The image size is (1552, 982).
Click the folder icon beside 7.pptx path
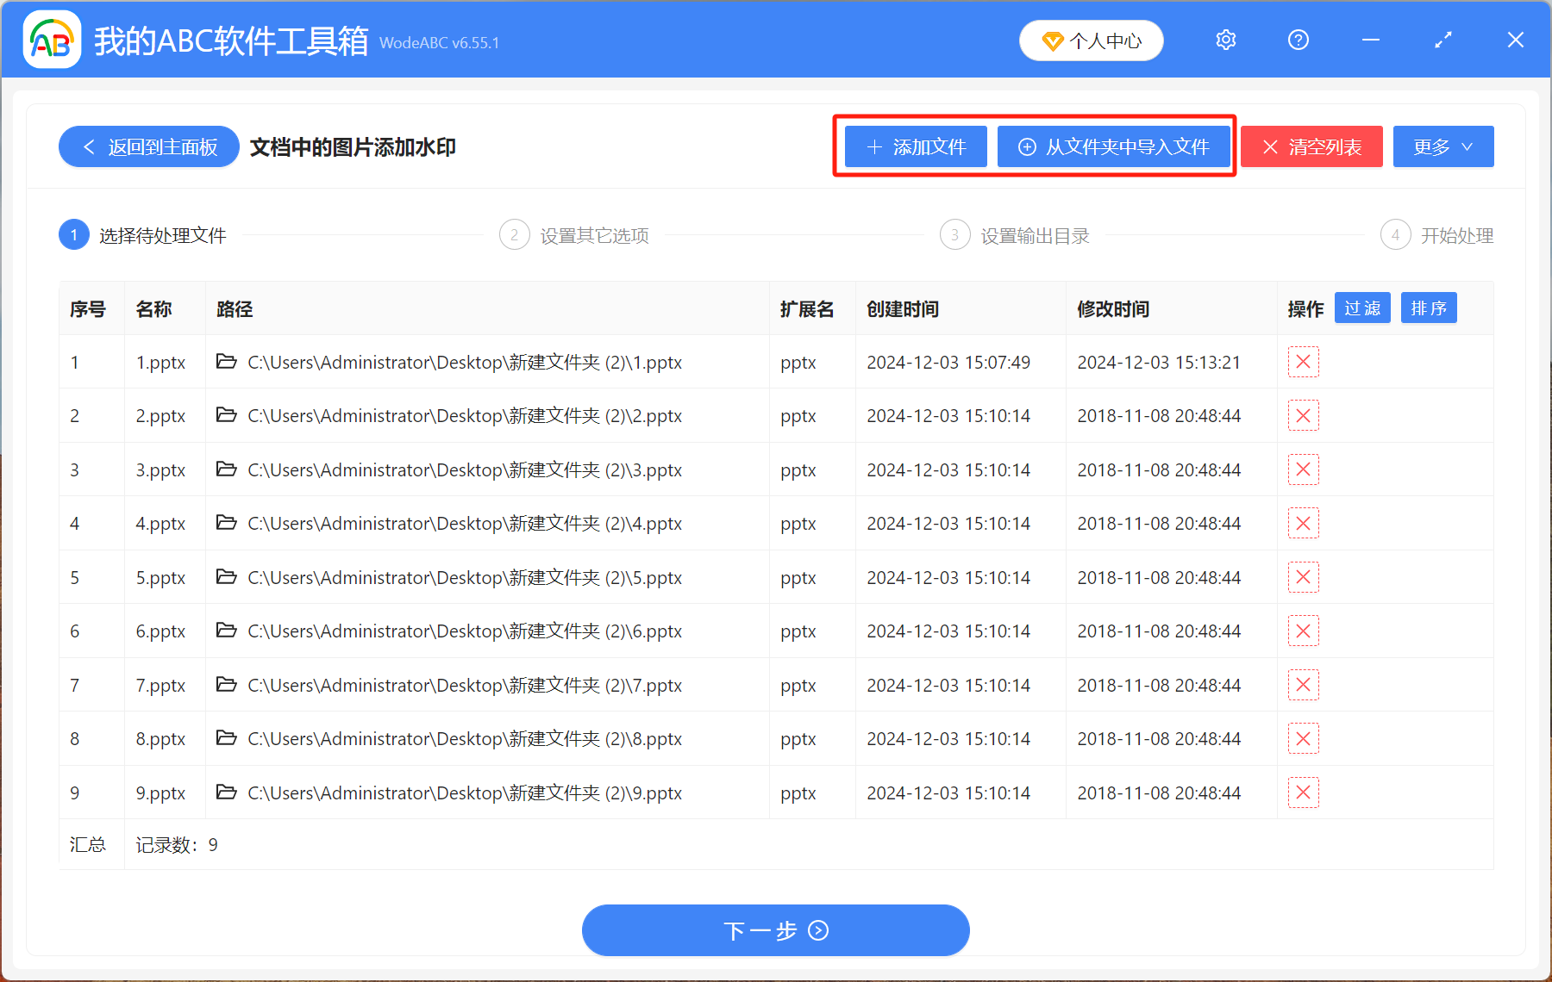coord(226,685)
